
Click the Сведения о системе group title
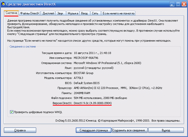(23, 47)
